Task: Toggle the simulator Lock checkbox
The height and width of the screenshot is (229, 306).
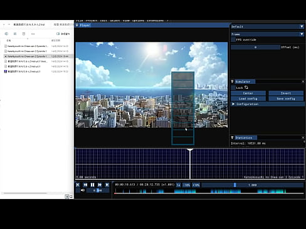Action: 233,88
